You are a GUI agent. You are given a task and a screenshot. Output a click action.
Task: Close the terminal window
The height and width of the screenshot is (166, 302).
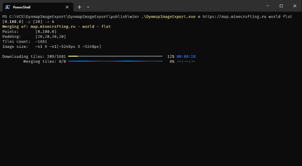point(295,6)
